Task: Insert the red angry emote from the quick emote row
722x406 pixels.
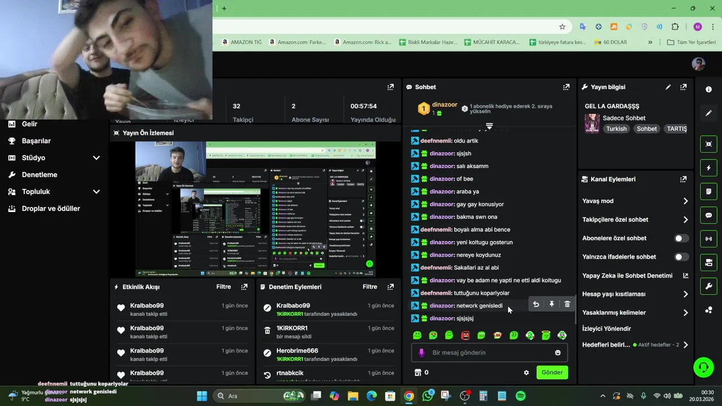Action: click(465, 336)
